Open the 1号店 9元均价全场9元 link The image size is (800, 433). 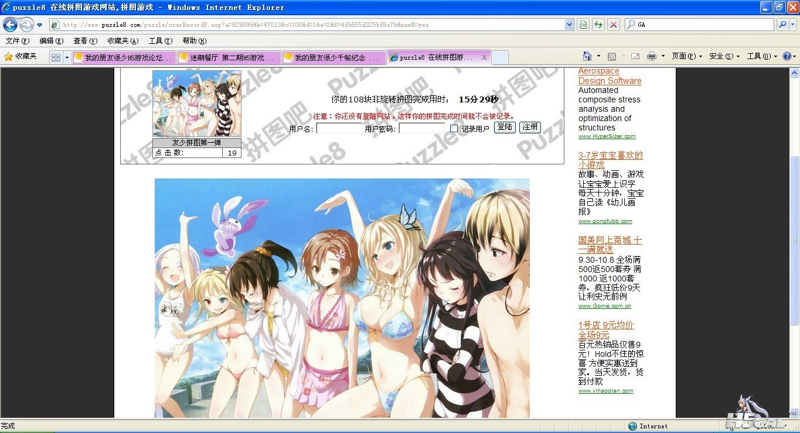pos(606,330)
